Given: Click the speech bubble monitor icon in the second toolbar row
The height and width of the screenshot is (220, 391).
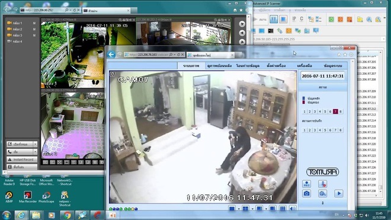Looking at the screenshot, I should pyautogui.click(x=316, y=31).
